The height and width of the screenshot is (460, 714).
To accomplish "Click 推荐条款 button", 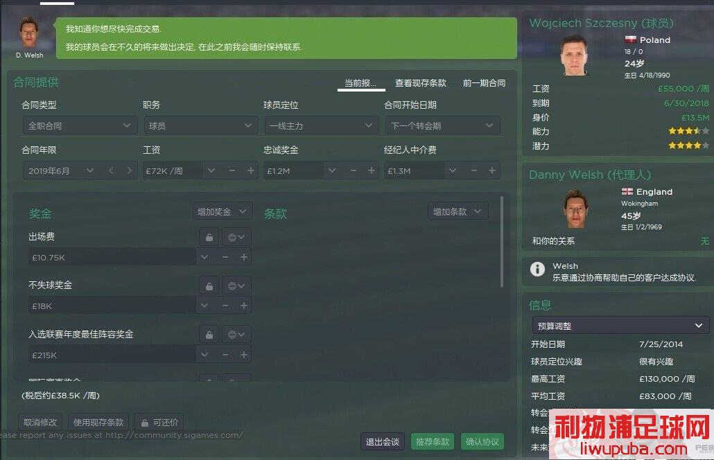I will tap(433, 442).
